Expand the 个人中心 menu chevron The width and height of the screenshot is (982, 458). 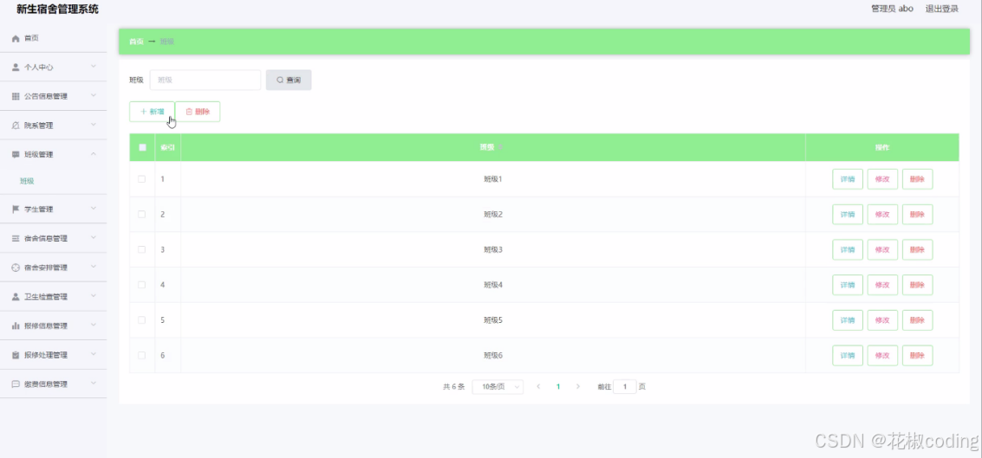(94, 67)
